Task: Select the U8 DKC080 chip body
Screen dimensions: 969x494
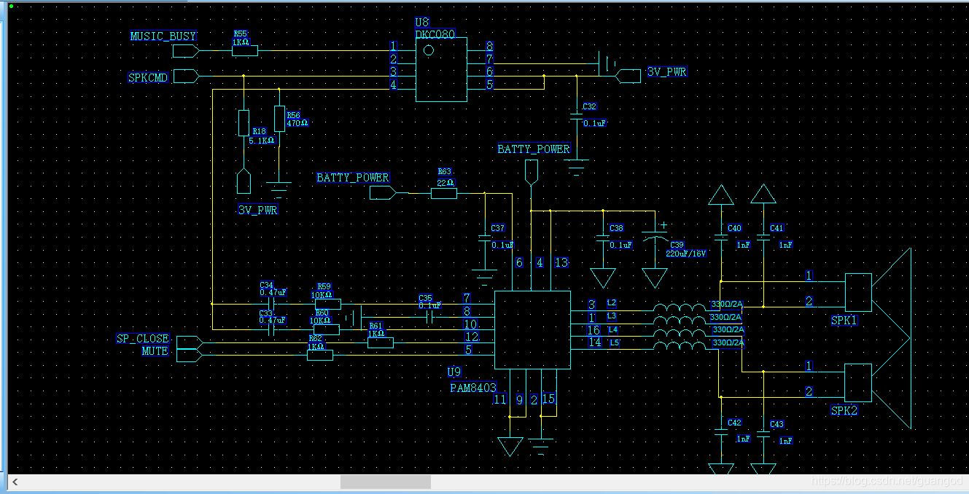Action: 441,69
